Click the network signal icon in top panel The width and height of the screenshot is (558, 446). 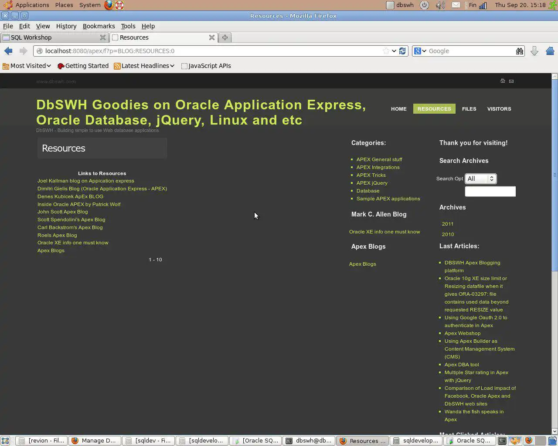click(x=483, y=5)
